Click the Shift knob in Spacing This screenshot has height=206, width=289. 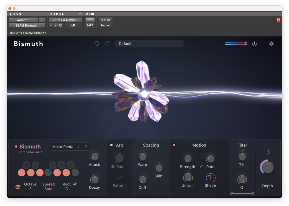tap(159, 168)
